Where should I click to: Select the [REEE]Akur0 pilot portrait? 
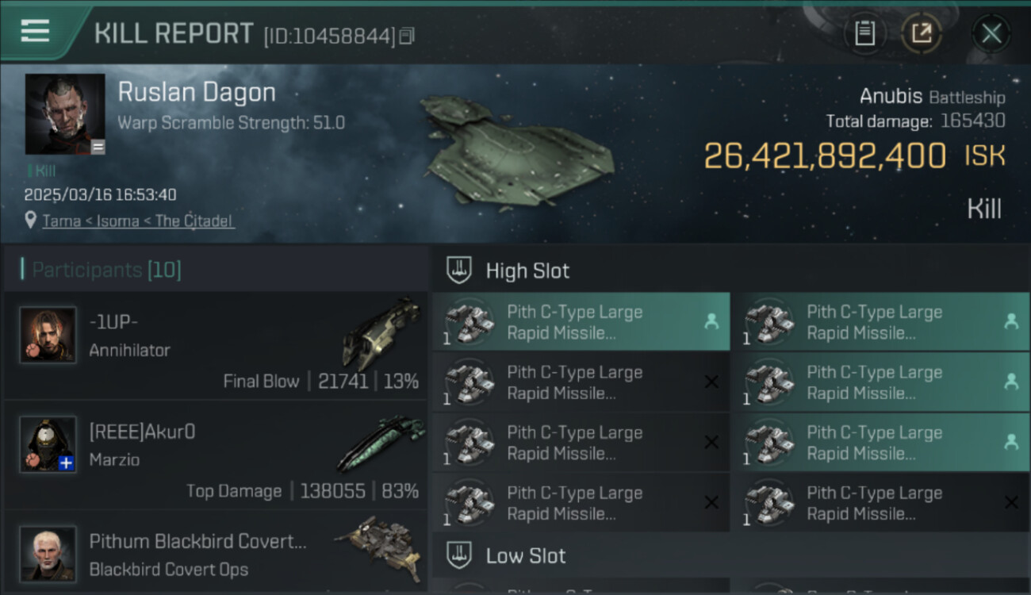48,444
